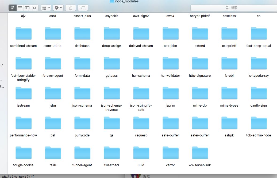The height and width of the screenshot is (178, 277).
Task: Select the jsbn folder icon
Action: (53, 93)
